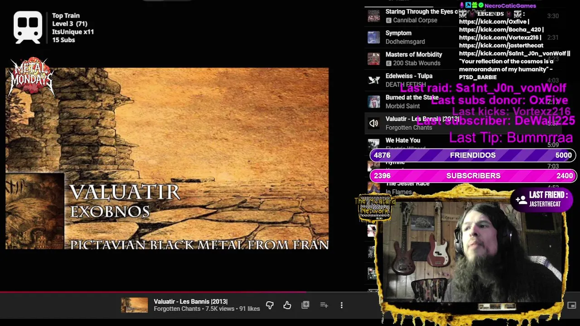Click the large Valuatir Exobnos video artwork
Viewport: 580px width, 326px height.
167,158
